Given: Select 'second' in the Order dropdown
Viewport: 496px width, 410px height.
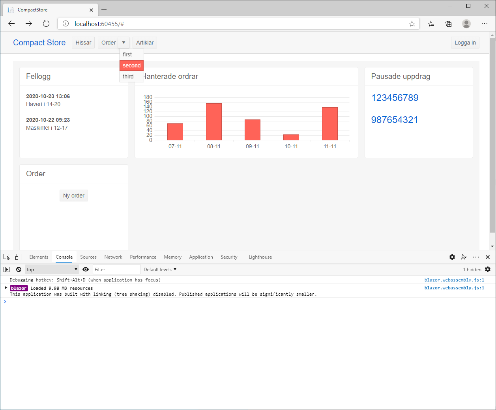Looking at the screenshot, I should 131,65.
